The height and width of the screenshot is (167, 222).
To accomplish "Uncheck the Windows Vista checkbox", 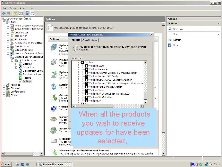I will coord(86,90).
